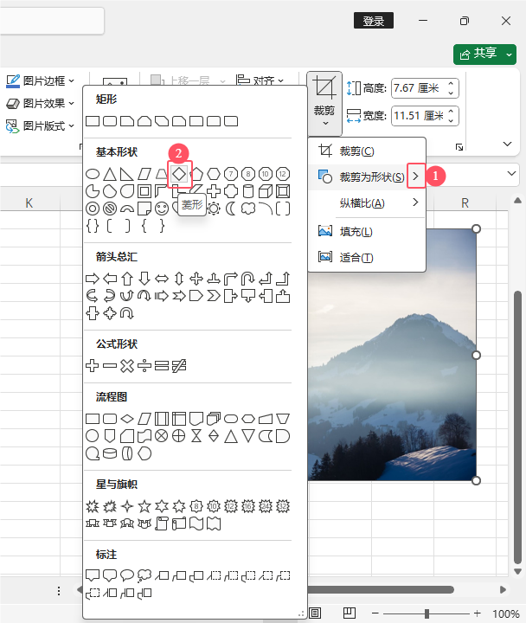
Task: Pick the sun shape
Action: coord(214,209)
